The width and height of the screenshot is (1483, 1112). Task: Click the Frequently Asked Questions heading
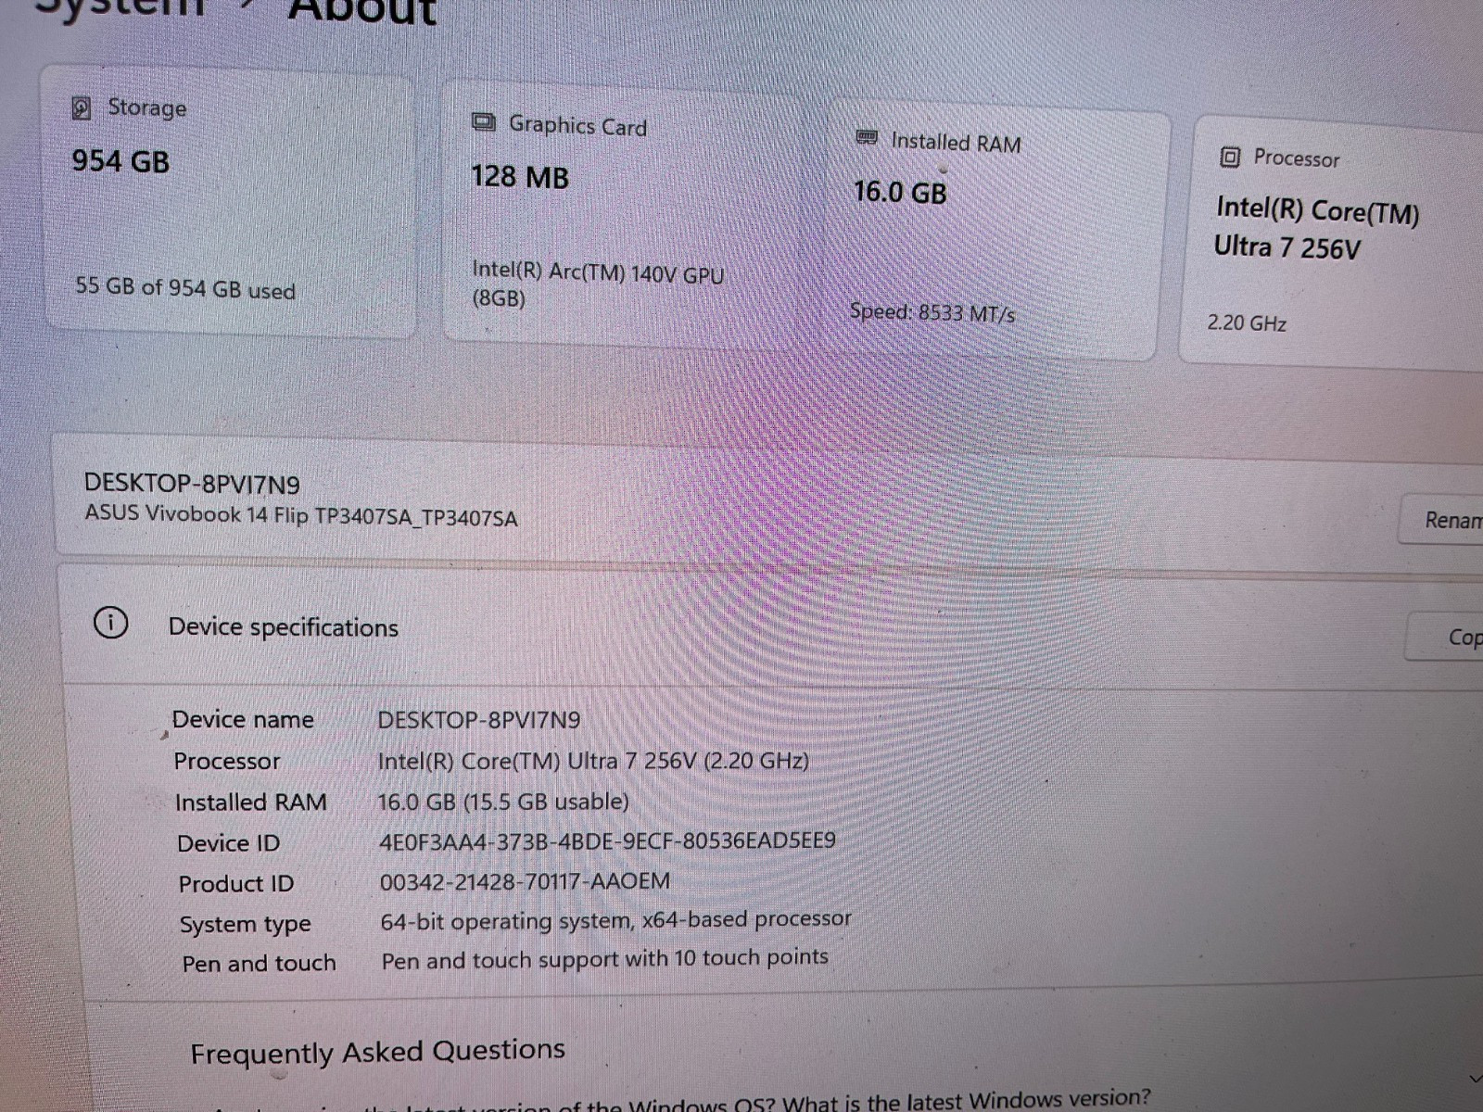pyautogui.click(x=377, y=1052)
